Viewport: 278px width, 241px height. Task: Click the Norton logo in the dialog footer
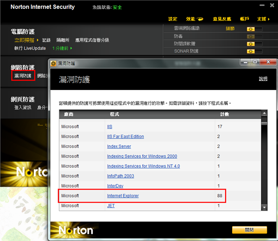coord(76,230)
